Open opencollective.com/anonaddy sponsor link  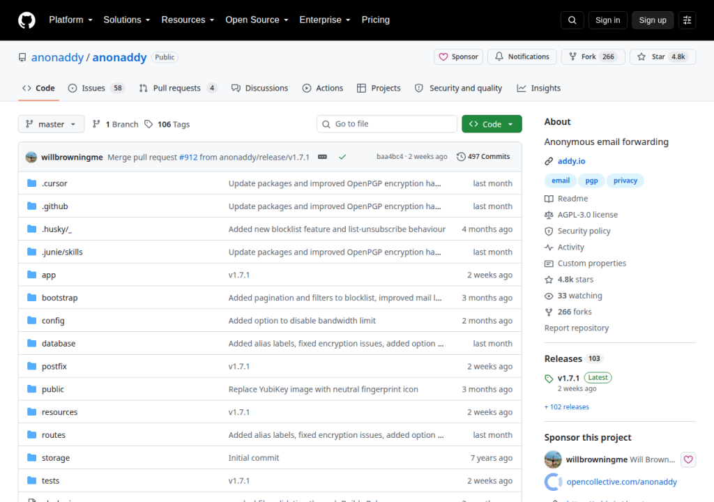click(621, 482)
